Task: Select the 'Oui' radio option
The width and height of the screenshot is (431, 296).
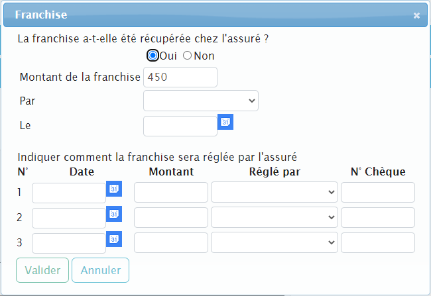Action: pos(153,56)
